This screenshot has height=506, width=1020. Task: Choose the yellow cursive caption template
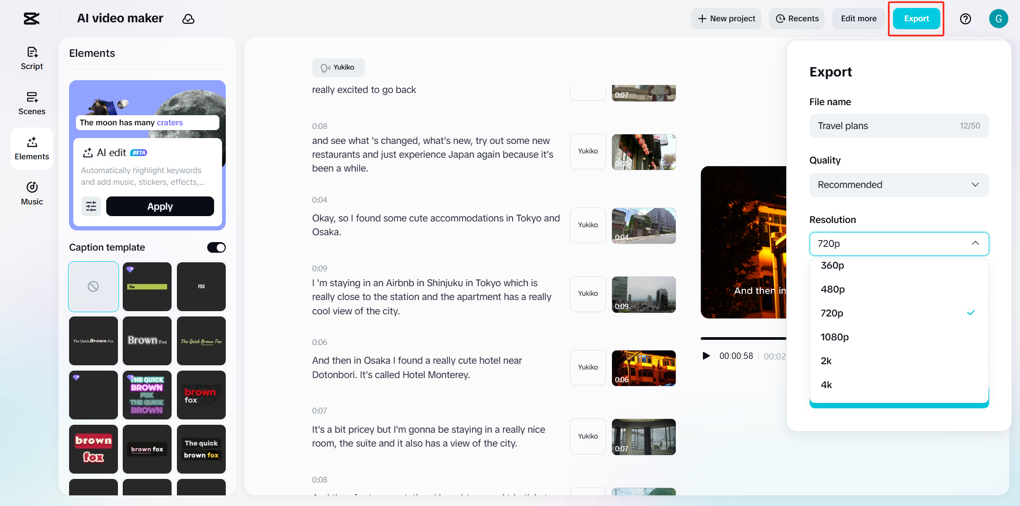(x=201, y=341)
